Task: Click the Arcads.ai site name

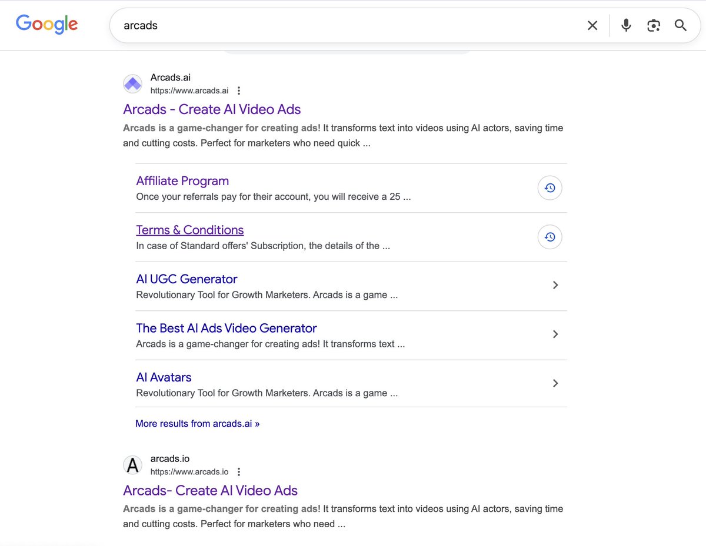Action: pos(171,77)
